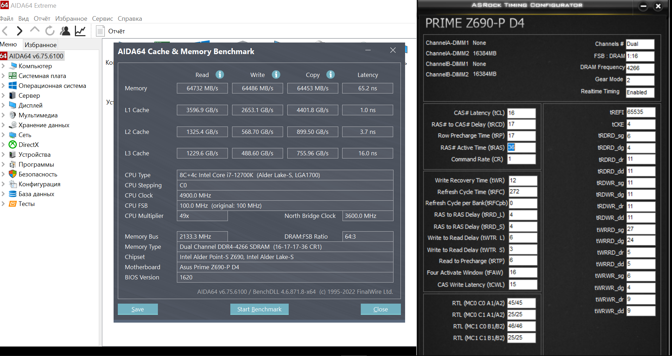Expand the Сеть tree node
The height and width of the screenshot is (356, 672).
pyautogui.click(x=3, y=135)
